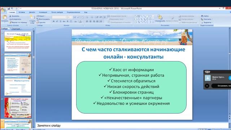The height and width of the screenshot is (130, 231).
Task: Open the Office button menu
Action: click(x=3, y=10)
